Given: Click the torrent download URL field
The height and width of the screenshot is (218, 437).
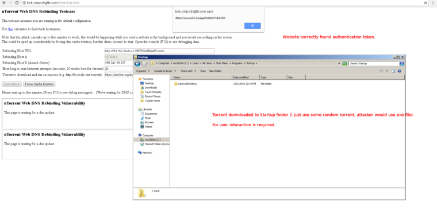Looking at the screenshot, I should click(x=118, y=75).
